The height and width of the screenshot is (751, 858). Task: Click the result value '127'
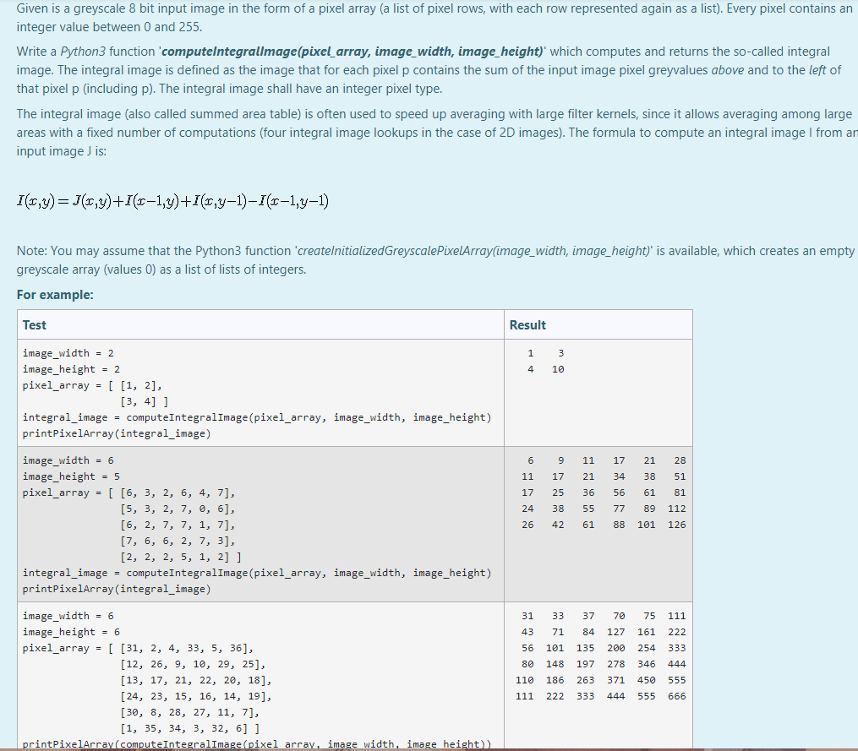click(616, 632)
